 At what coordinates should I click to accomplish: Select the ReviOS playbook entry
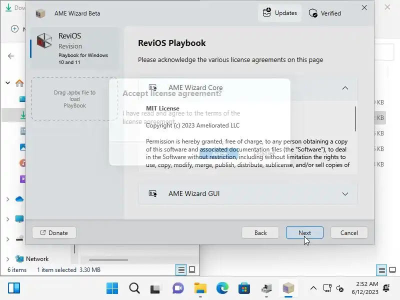74,48
